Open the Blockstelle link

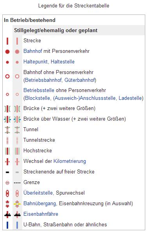[37, 98]
